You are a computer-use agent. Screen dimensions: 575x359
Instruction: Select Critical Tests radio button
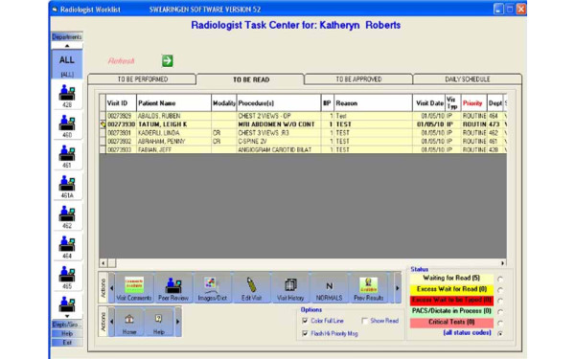click(x=500, y=323)
